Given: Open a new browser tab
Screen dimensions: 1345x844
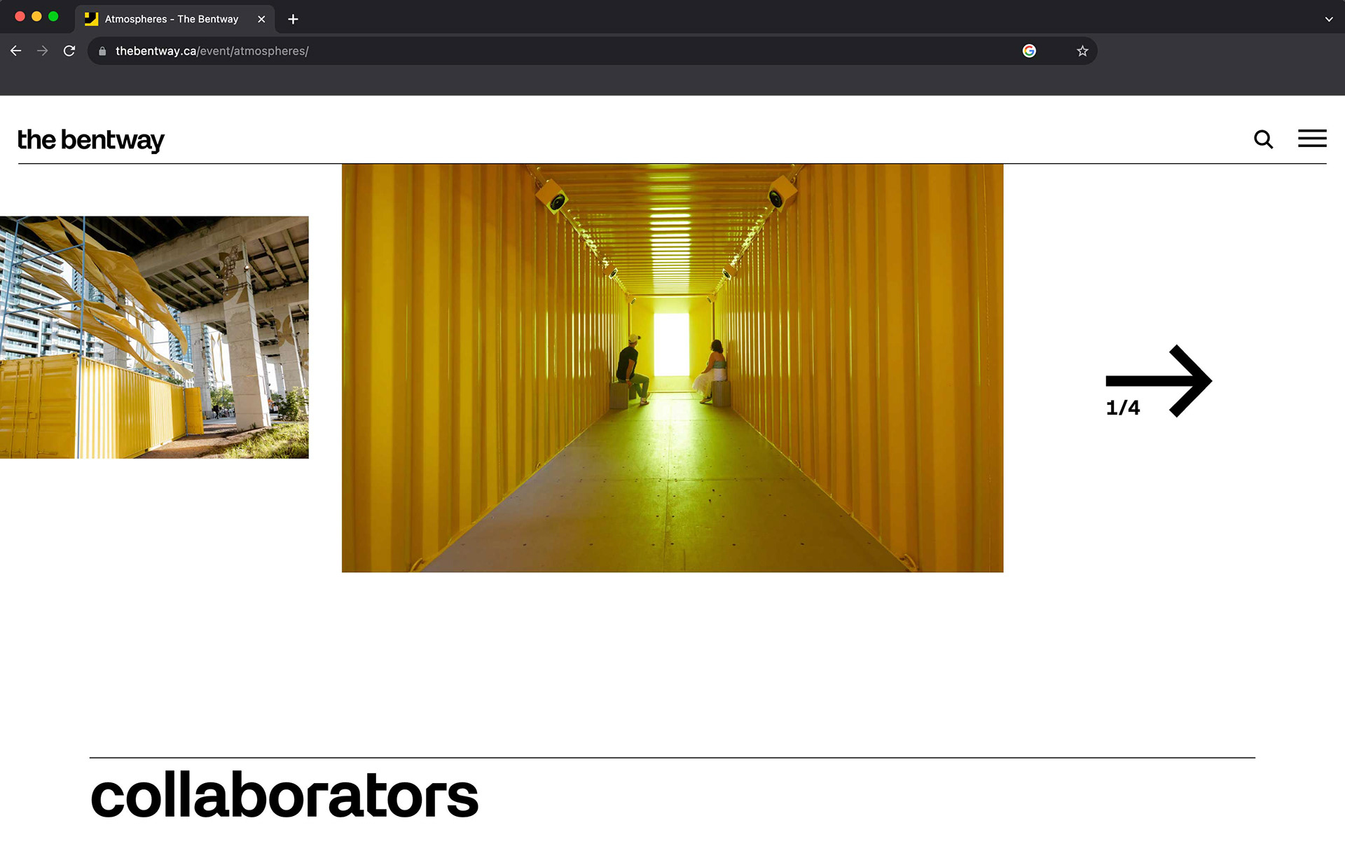Looking at the screenshot, I should [293, 19].
